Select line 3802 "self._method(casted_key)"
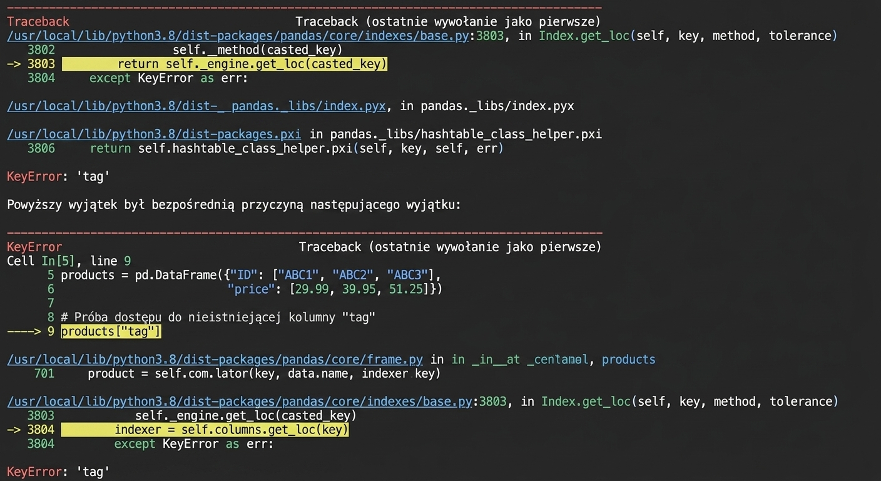 pos(257,50)
